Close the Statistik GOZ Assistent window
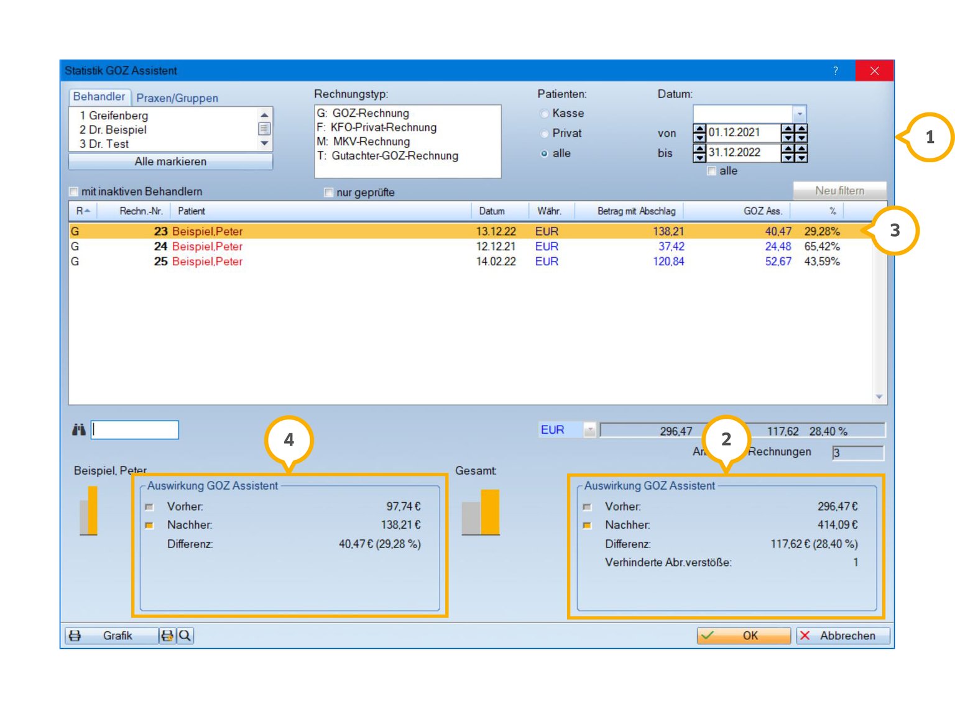This screenshot has height=709, width=955. pyautogui.click(x=874, y=71)
